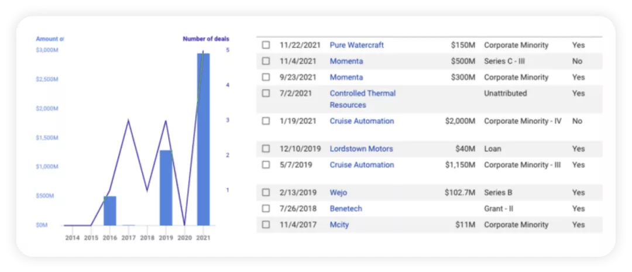Image resolution: width=632 pixels, height=272 pixels.
Task: Tick the Benetech row checkbox
Action: [x=266, y=209]
